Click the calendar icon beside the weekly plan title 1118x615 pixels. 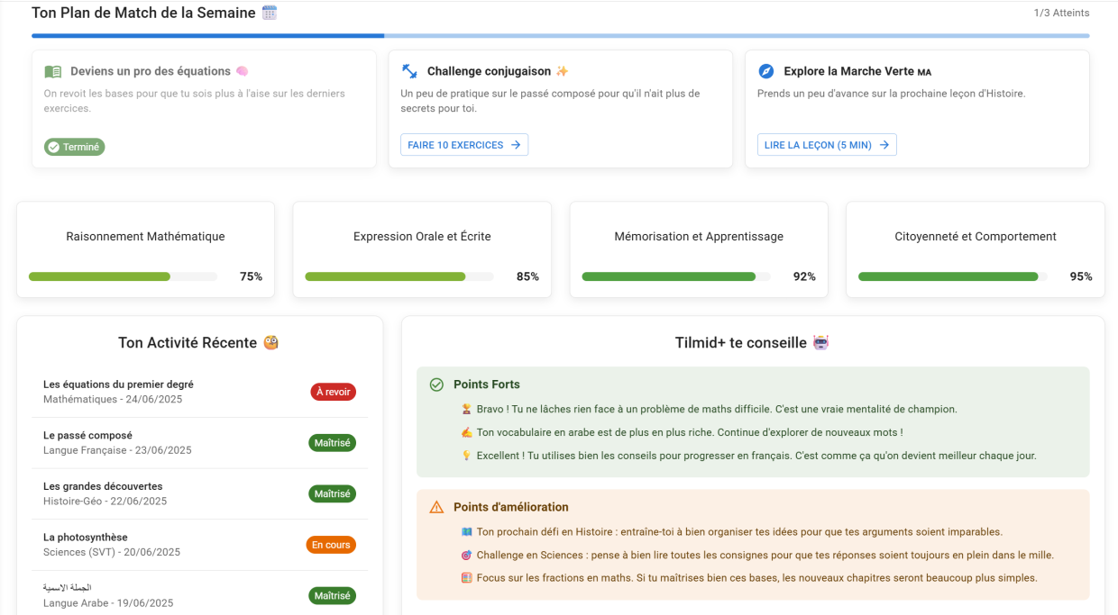pos(270,13)
